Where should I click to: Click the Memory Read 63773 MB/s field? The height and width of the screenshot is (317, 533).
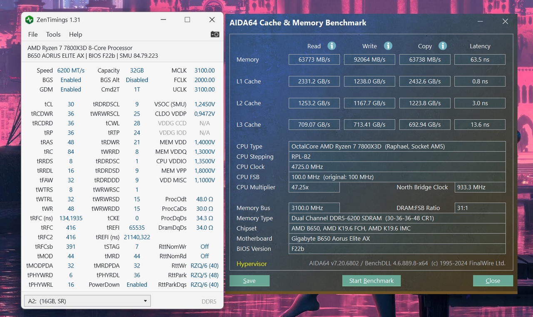point(314,59)
